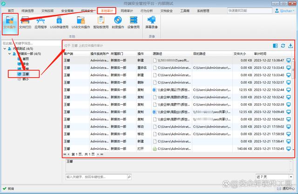
Task: Click monitor icon in 13:33:40 row
Action: pyautogui.click(x=289, y=75)
